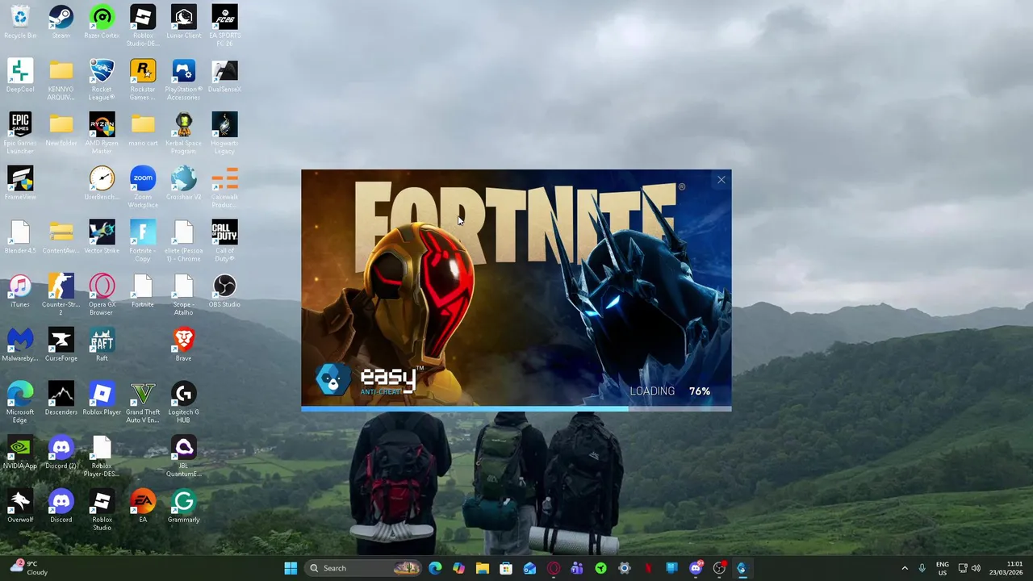Select the Roblox Player shortcut
1033x581 pixels.
pyautogui.click(x=102, y=399)
